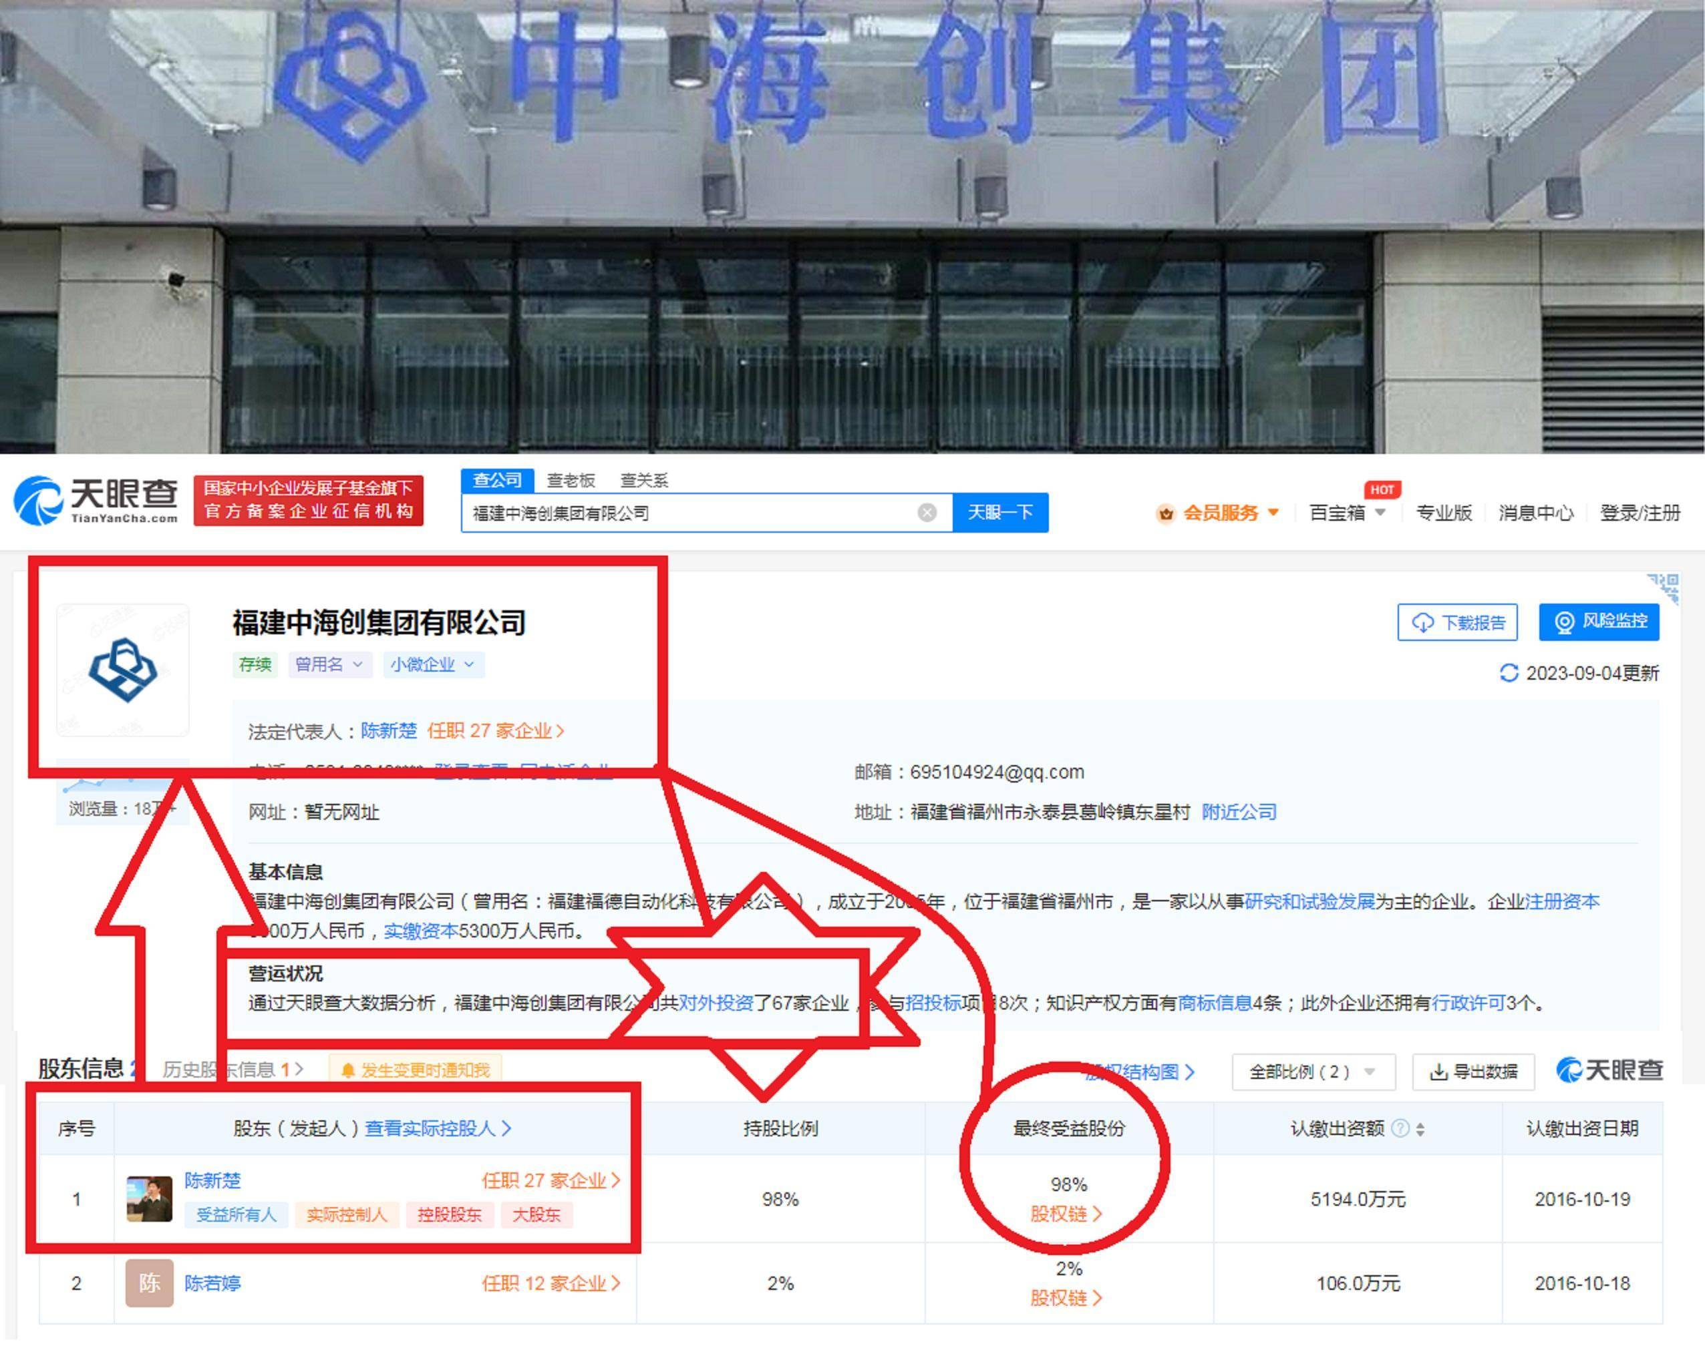Open shareholder 陈新楚 name link in table
1705x1370 pixels.
(x=212, y=1180)
